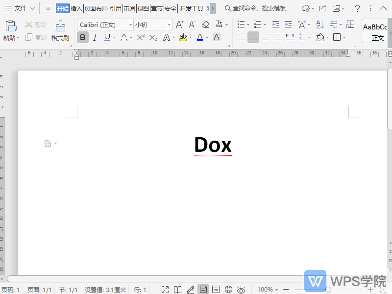Screen dimensions: 392x294
Task: Open the Calibri font name dropdown
Action: coord(130,24)
